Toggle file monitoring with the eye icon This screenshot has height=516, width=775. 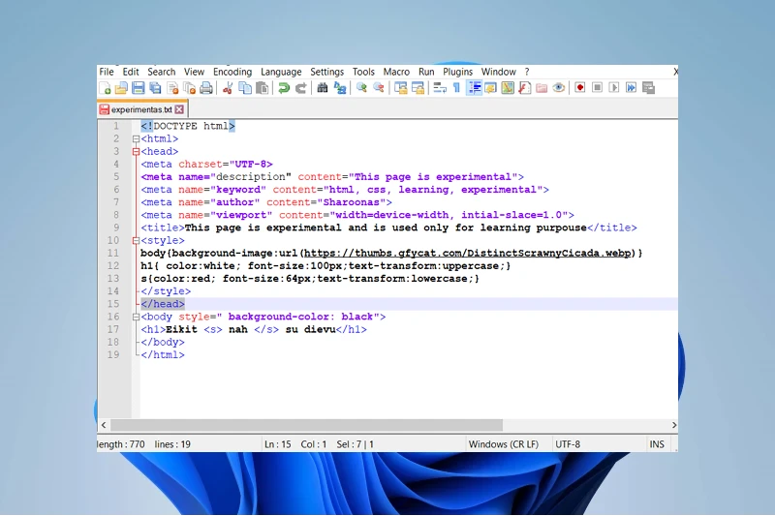coord(559,88)
